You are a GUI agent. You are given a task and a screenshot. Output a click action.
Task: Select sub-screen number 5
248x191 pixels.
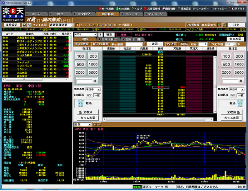pyautogui.click(x=94, y=25)
